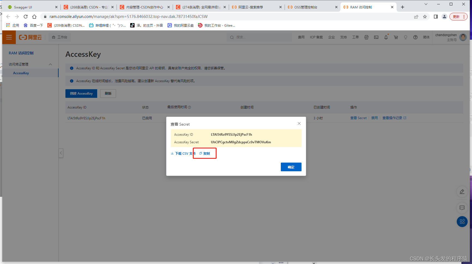Open the blue grid floating button

[462, 222]
